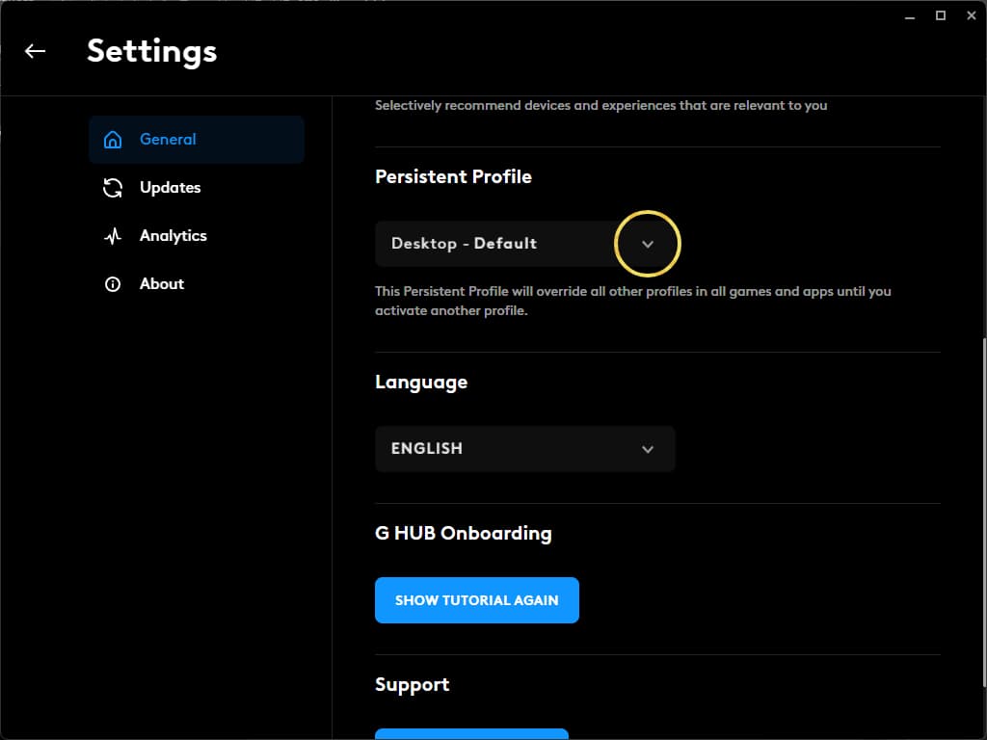This screenshot has width=987, height=740.
Task: Open the Analytics settings page
Action: [x=173, y=235]
